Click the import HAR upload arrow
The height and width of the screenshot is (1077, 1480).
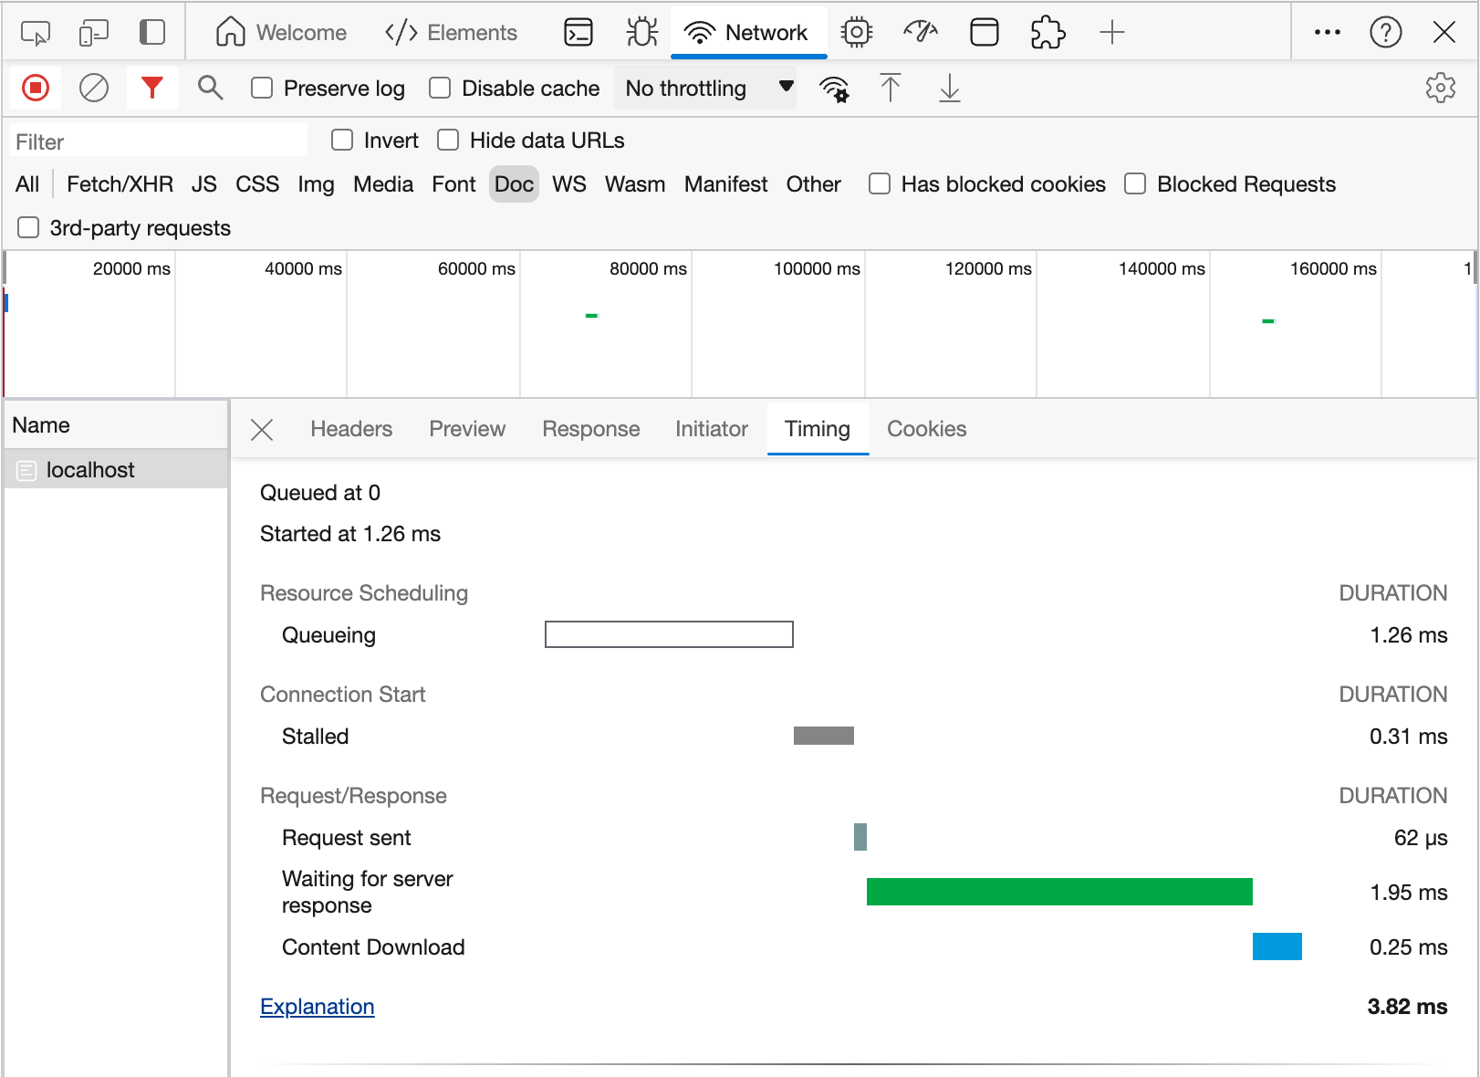tap(891, 89)
